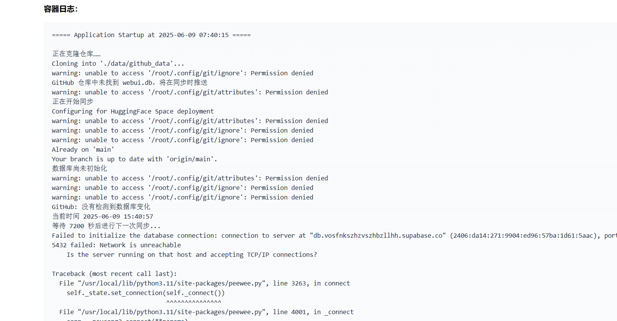This screenshot has height=321, width=617.
Task: Click the self._state.set_connection code line
Action: point(146,293)
